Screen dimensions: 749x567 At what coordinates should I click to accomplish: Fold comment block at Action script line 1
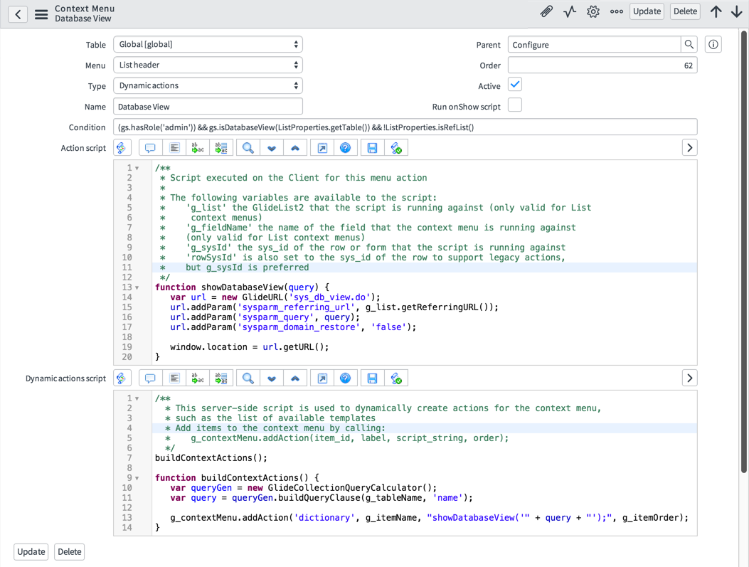137,168
